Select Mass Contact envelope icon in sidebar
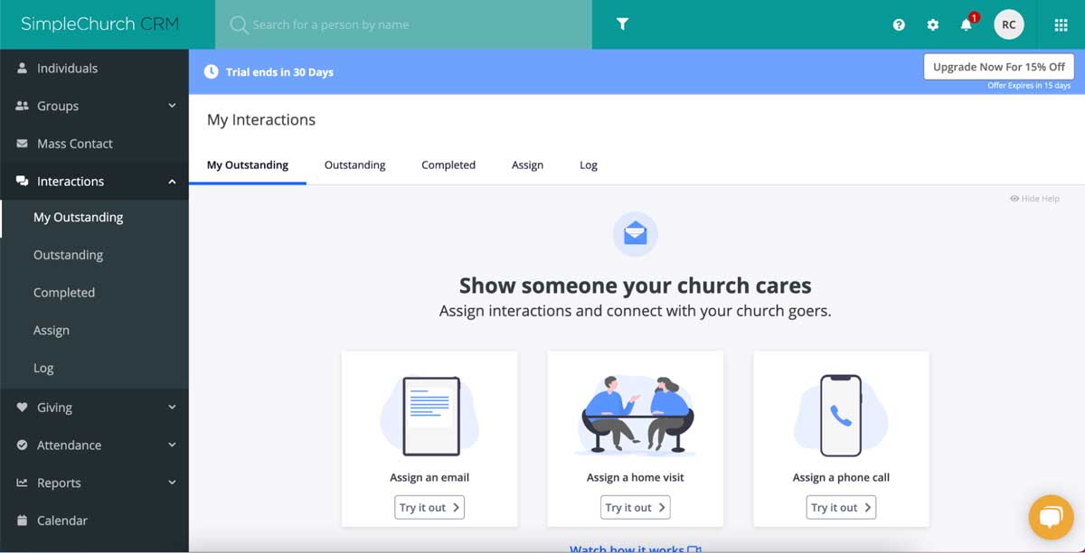This screenshot has height=553, width=1085. coord(19,143)
